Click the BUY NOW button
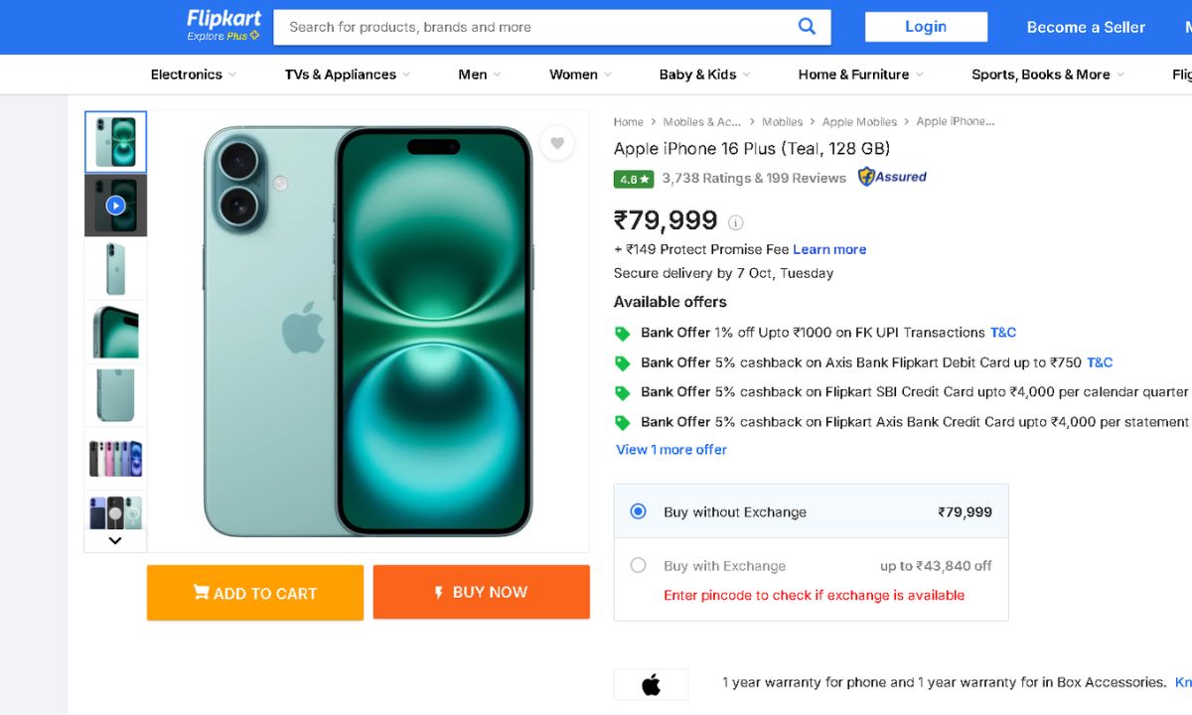Screen dimensions: 1192x715 click(482, 592)
